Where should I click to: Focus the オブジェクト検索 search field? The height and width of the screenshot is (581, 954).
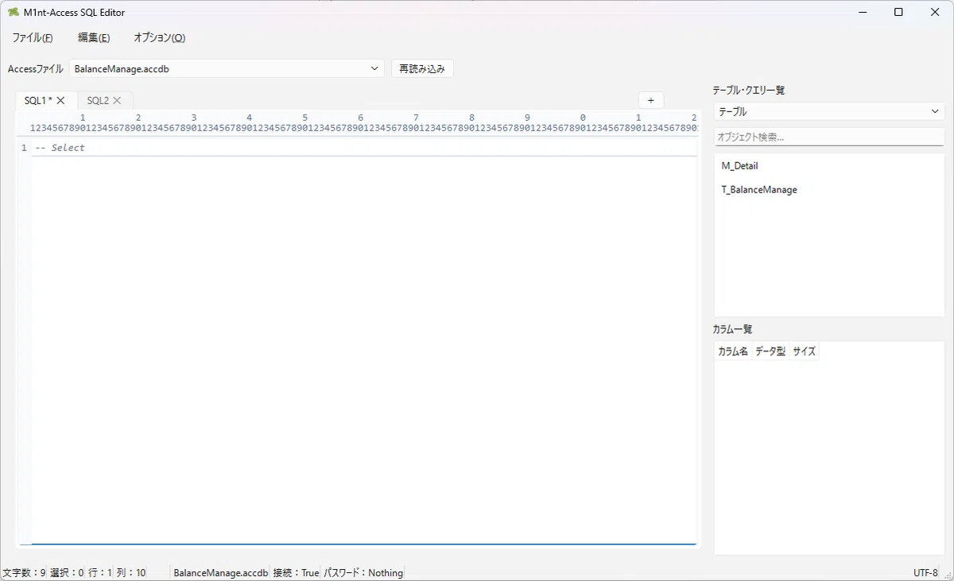click(829, 137)
